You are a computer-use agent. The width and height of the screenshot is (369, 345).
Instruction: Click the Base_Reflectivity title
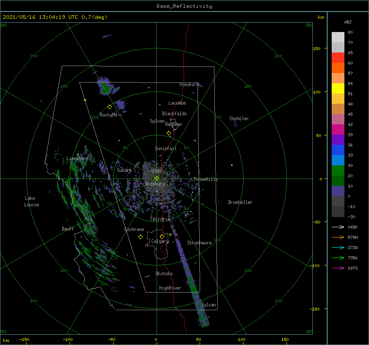(184, 6)
